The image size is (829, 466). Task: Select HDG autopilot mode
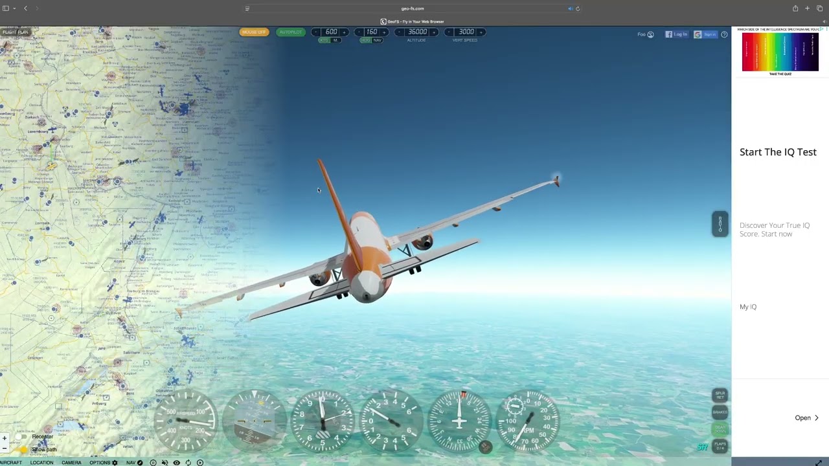point(366,40)
